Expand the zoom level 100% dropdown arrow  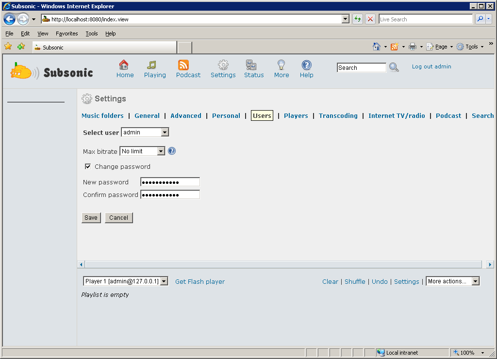pos(483,352)
